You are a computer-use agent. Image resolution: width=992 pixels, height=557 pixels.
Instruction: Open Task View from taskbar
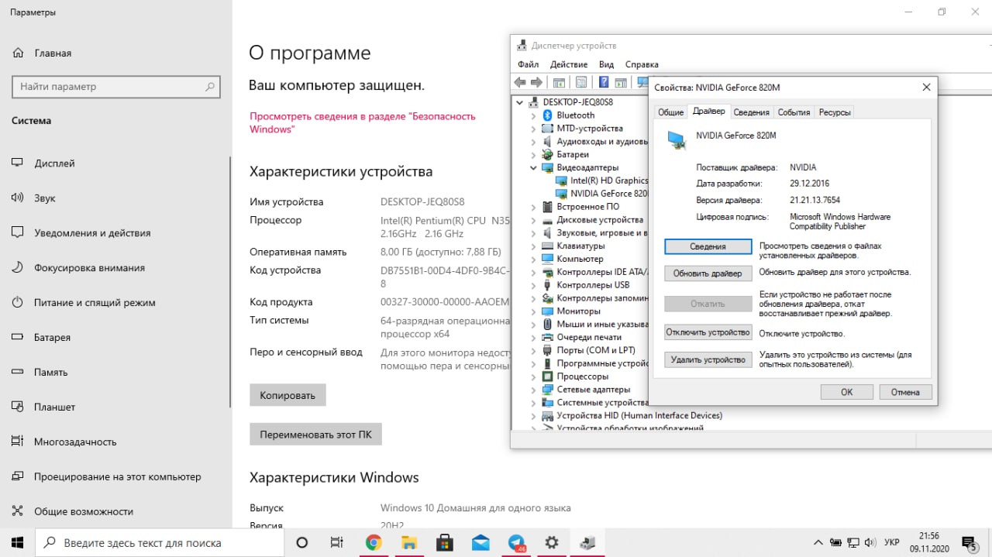[x=336, y=542]
